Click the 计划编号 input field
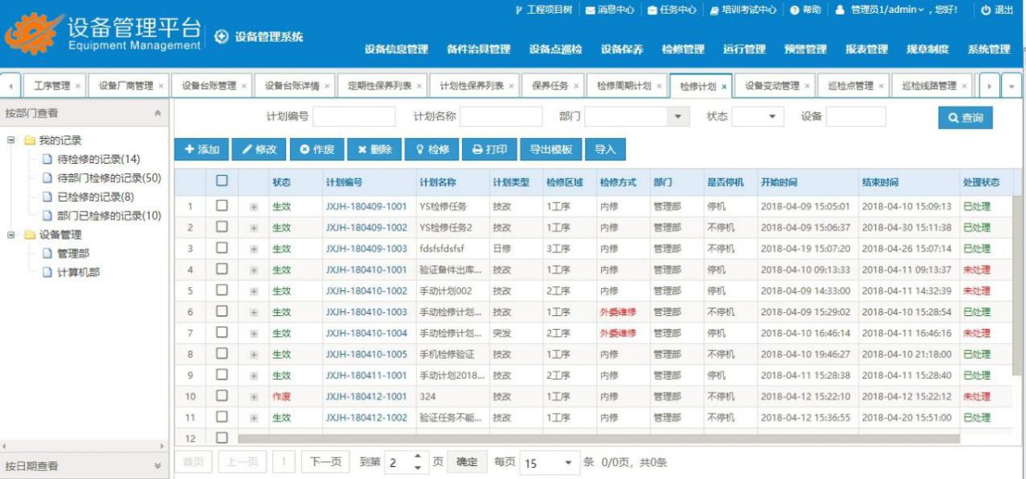 tap(353, 118)
